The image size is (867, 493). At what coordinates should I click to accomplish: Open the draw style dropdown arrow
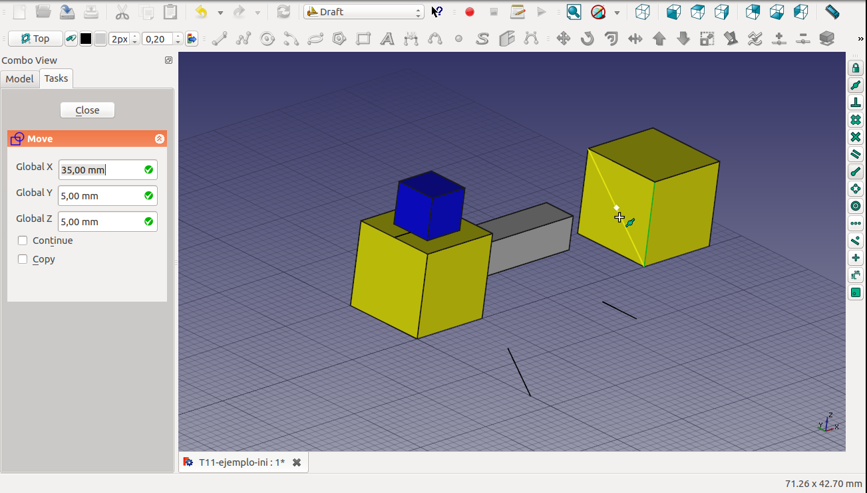click(617, 13)
